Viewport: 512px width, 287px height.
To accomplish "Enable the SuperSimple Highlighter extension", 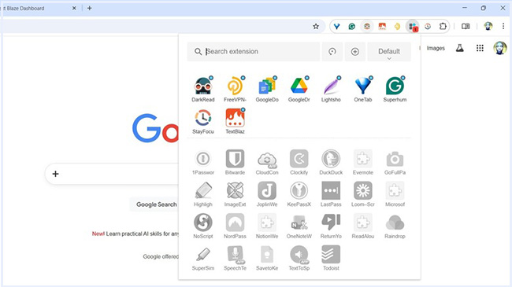I will point(202,255).
